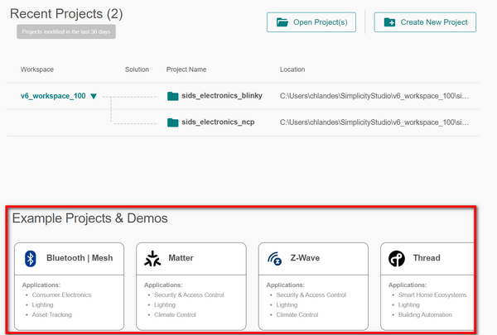This screenshot has height=335, width=497.
Task: Click the Workspace column header
Action: [x=37, y=69]
